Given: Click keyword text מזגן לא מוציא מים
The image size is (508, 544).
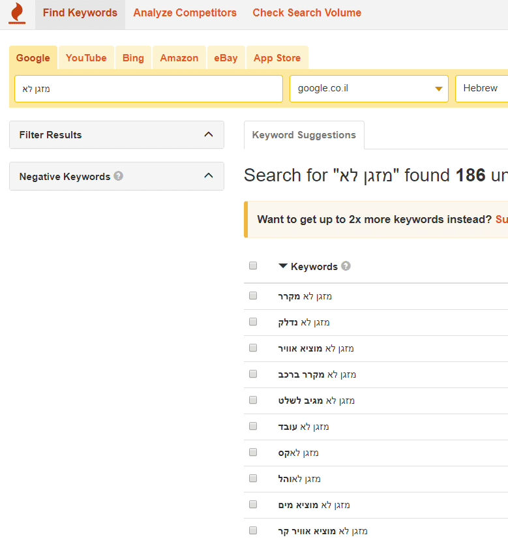Looking at the screenshot, I should pos(314,505).
